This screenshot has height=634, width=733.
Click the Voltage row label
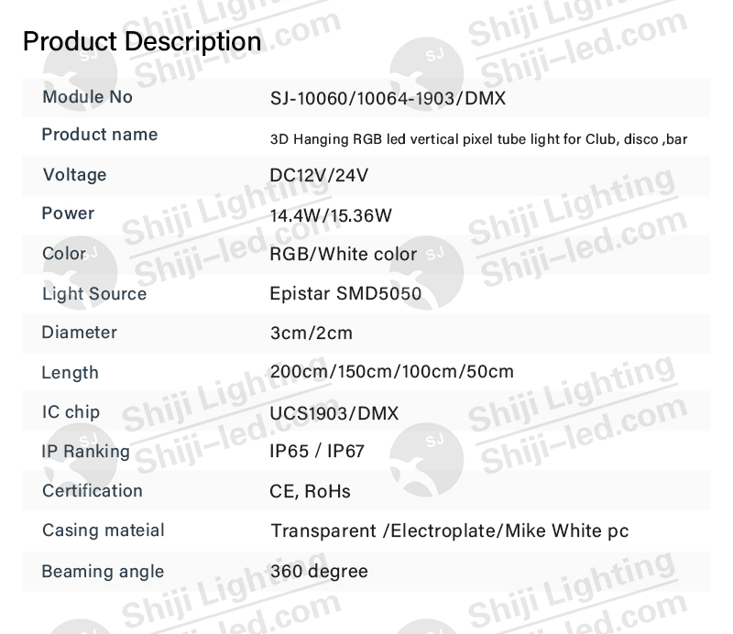pyautogui.click(x=75, y=175)
